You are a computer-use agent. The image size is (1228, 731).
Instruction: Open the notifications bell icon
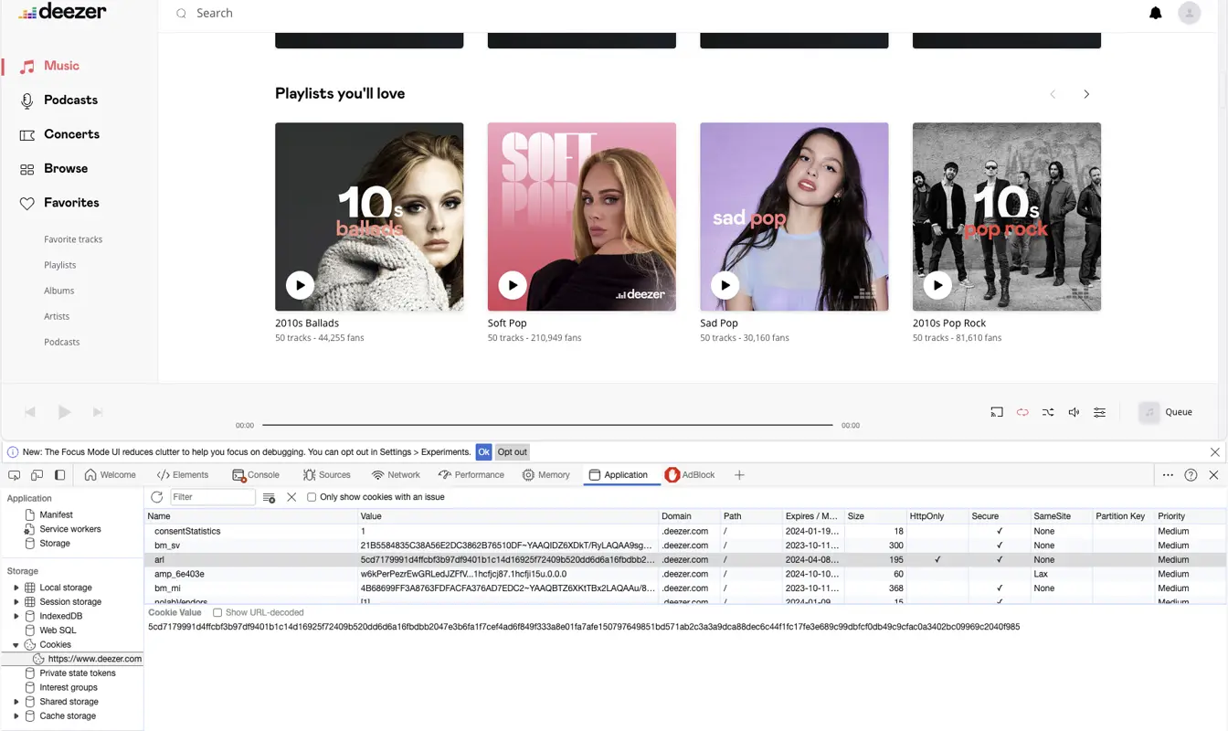[x=1155, y=13]
